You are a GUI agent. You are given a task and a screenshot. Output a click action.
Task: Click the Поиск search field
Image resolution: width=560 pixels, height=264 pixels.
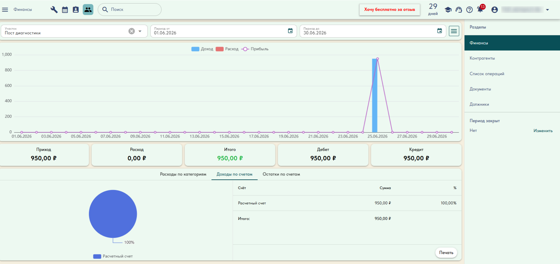(x=130, y=10)
